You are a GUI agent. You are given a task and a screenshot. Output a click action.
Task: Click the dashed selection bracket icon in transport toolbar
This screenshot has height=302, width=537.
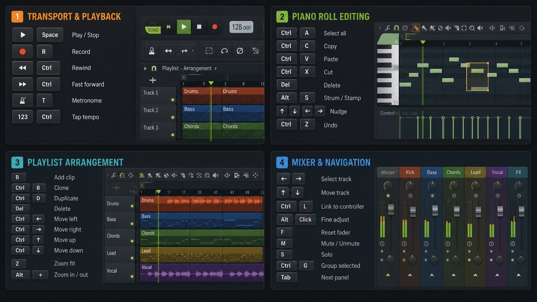pos(209,51)
